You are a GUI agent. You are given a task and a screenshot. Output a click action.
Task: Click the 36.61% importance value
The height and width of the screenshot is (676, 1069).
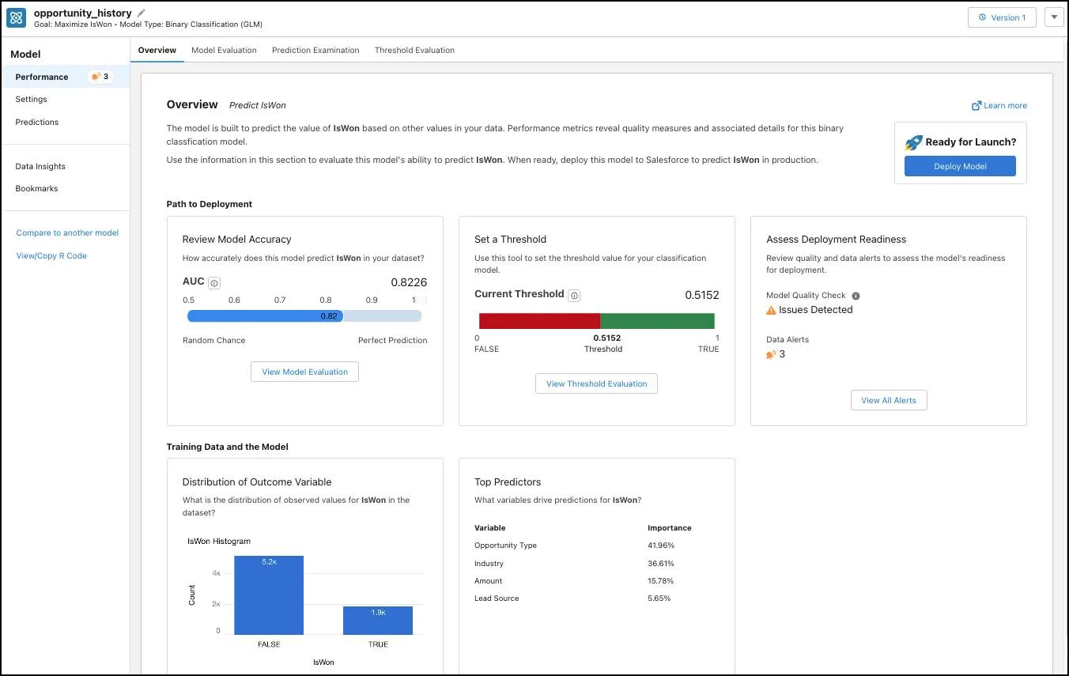coord(660,564)
